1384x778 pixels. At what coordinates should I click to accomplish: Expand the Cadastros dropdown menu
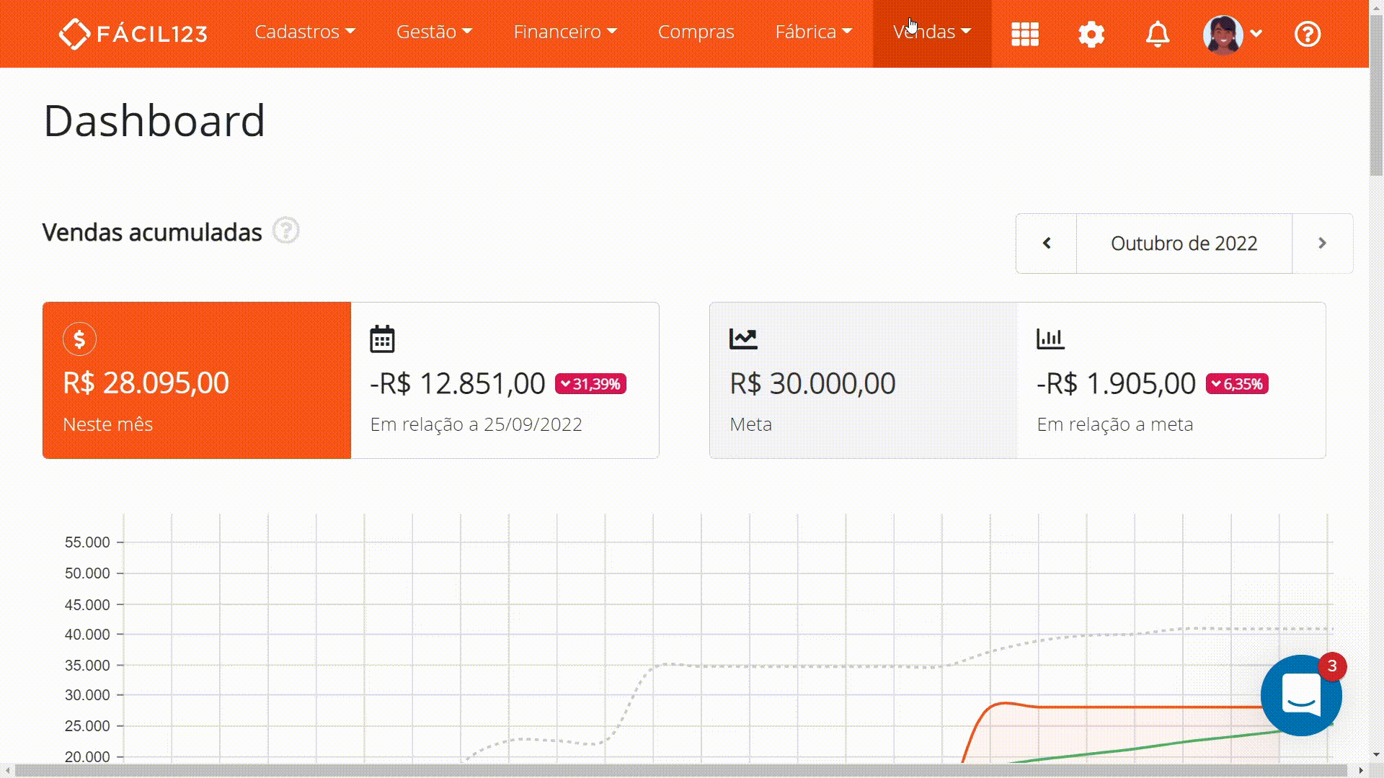[x=305, y=32]
